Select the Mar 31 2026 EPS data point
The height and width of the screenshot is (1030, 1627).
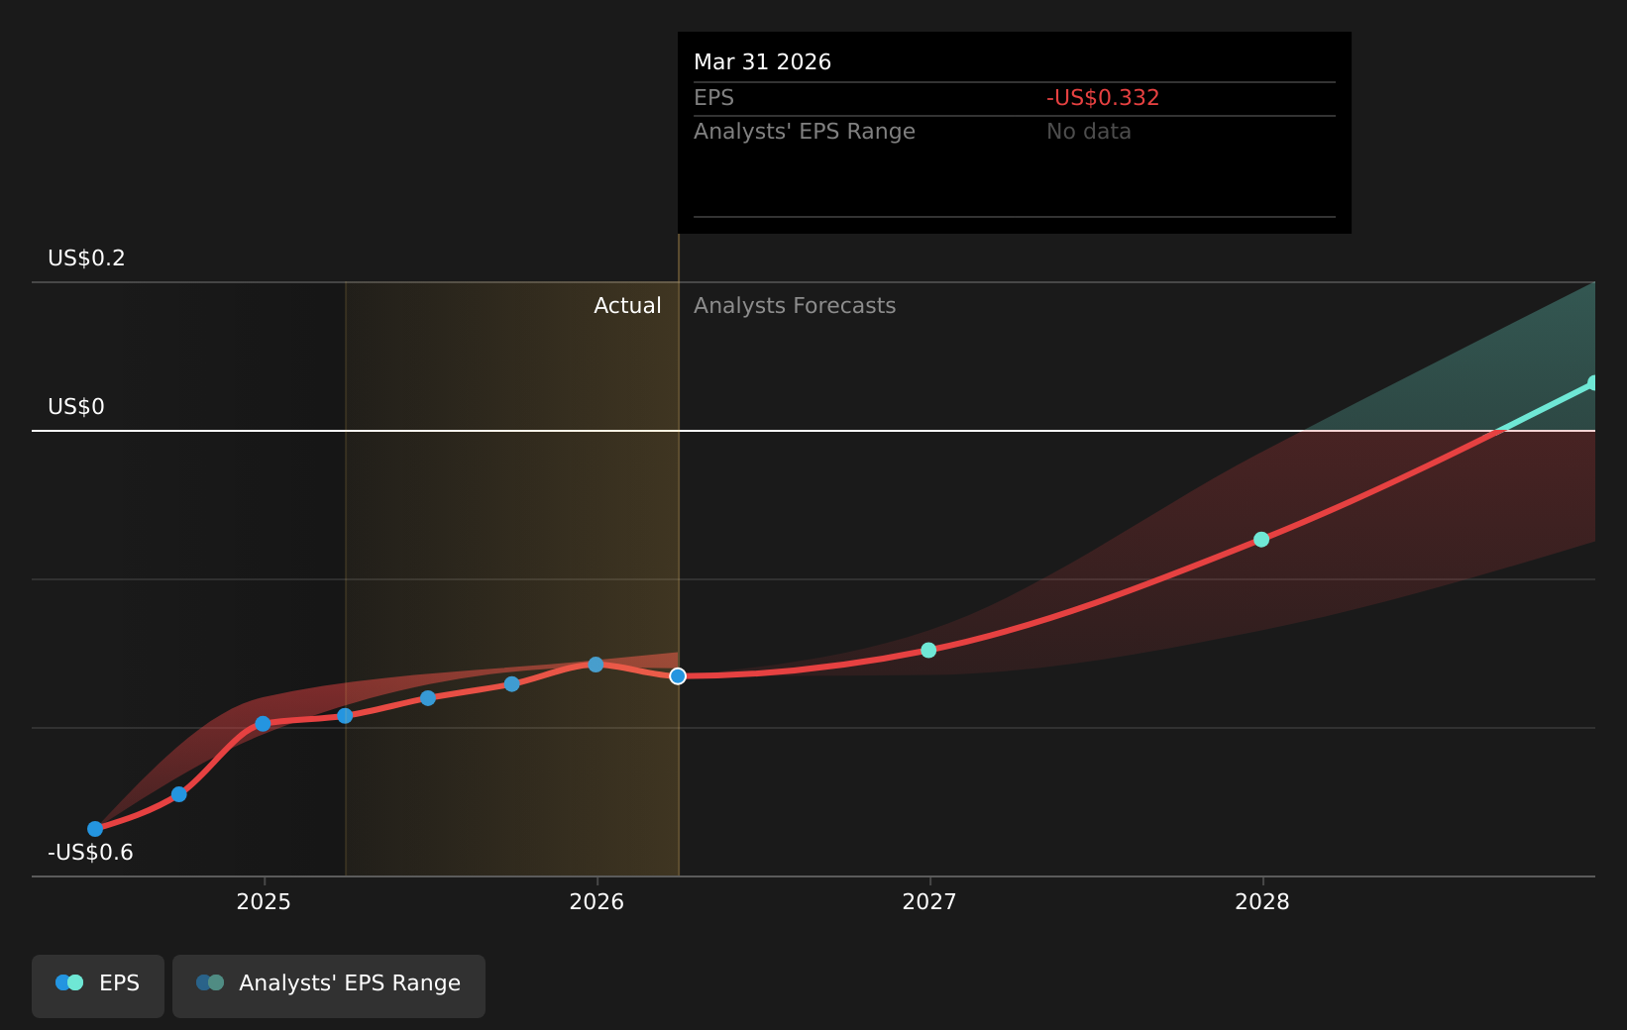[678, 675]
